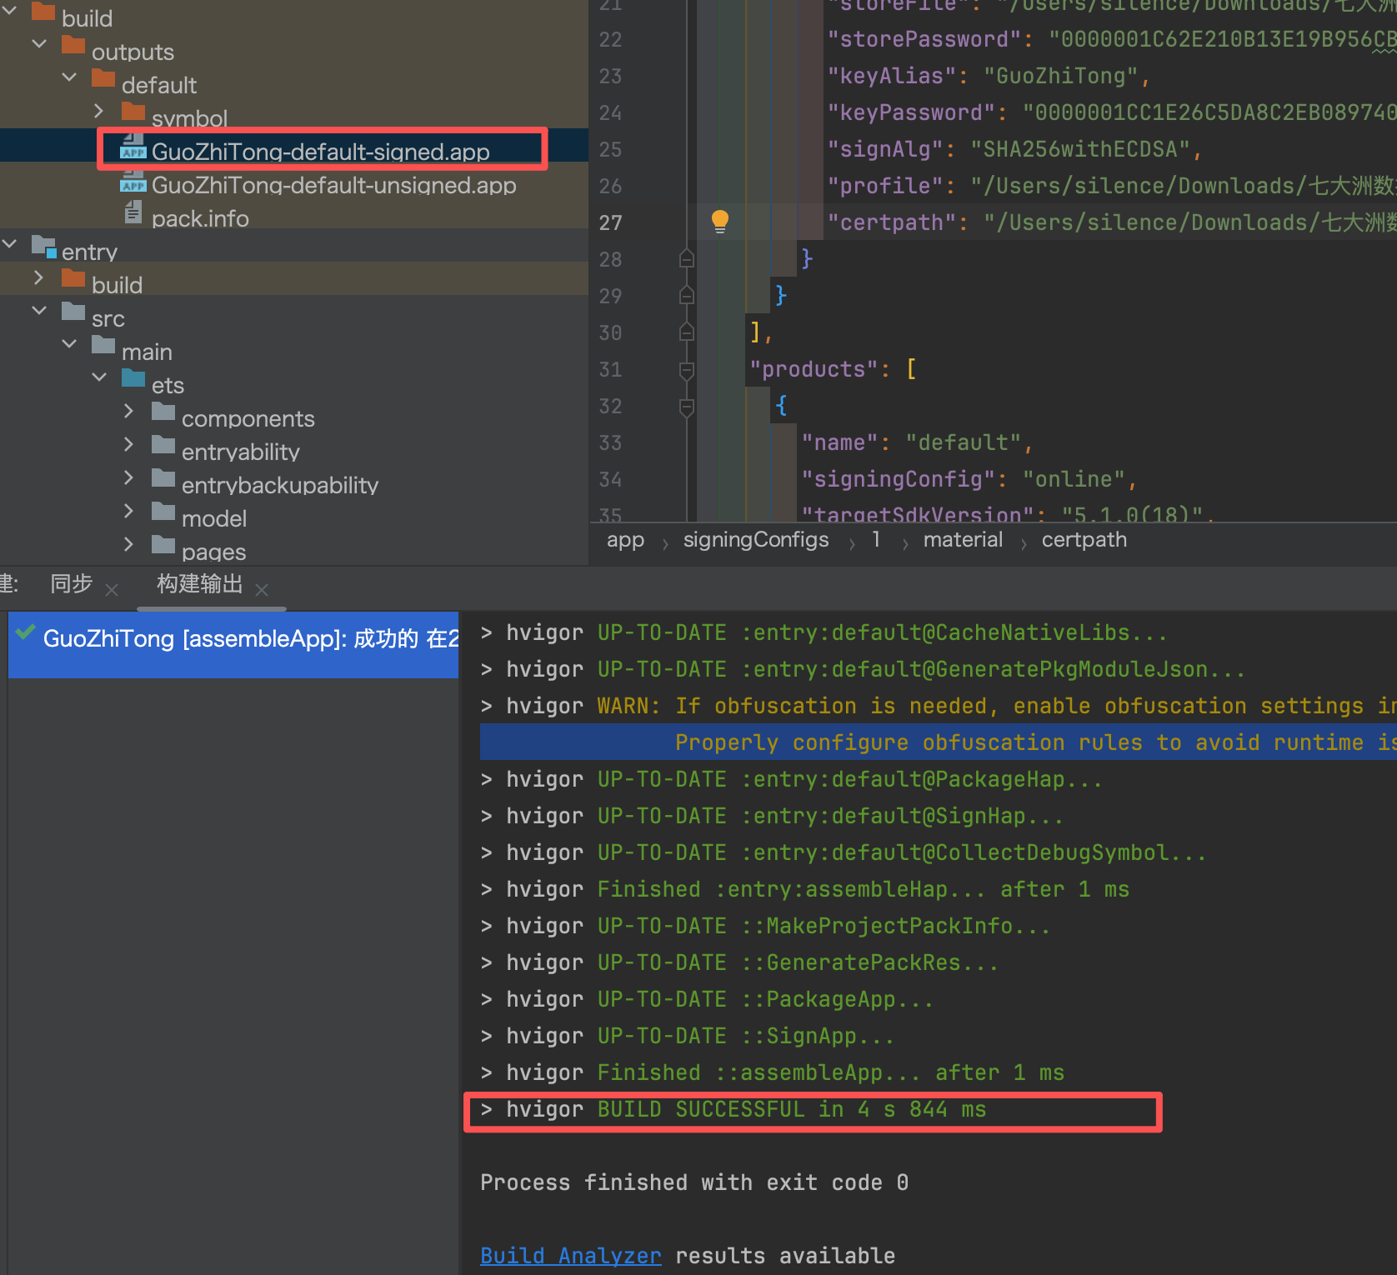Collapse the outputs folder chevron
The height and width of the screenshot is (1275, 1397).
pyautogui.click(x=39, y=43)
